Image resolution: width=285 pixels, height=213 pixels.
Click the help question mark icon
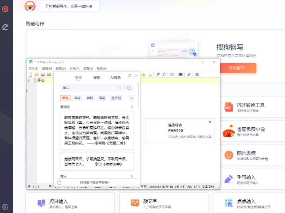click(59, 182)
